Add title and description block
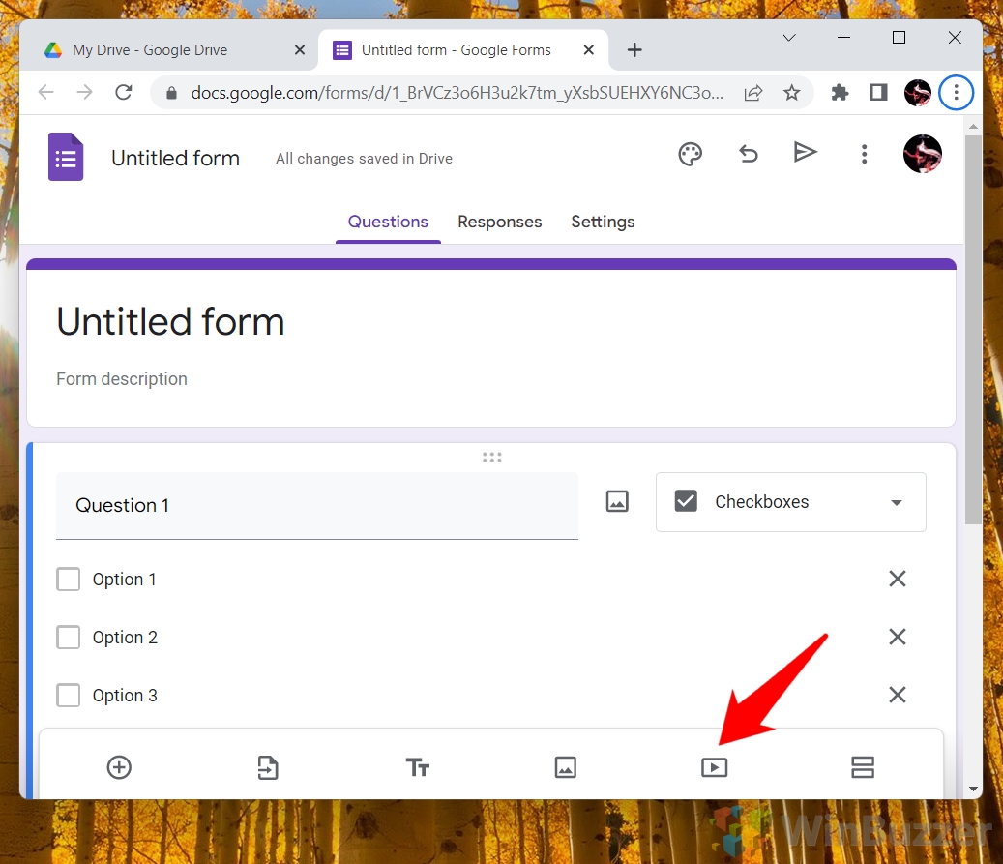Image resolution: width=1003 pixels, height=864 pixels. [x=417, y=766]
